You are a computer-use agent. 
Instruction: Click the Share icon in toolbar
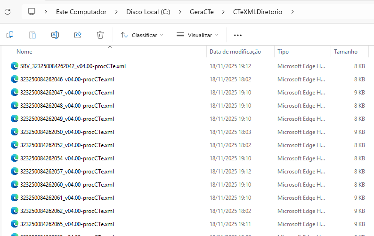coord(78,35)
